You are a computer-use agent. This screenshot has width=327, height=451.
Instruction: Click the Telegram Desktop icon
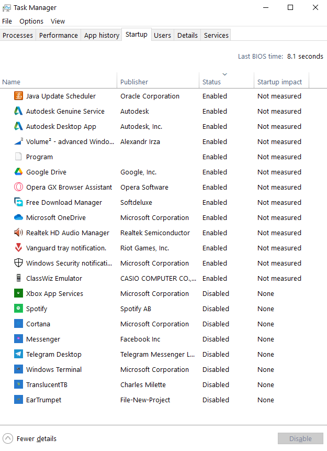(x=18, y=354)
